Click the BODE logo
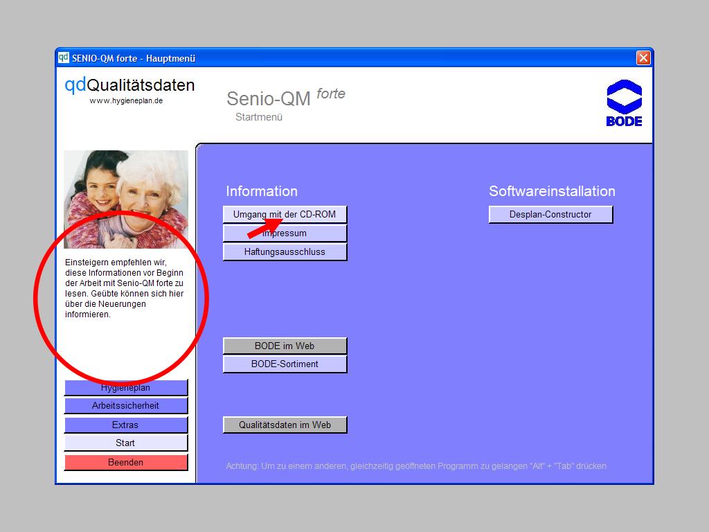The image size is (709, 532). coord(624,103)
